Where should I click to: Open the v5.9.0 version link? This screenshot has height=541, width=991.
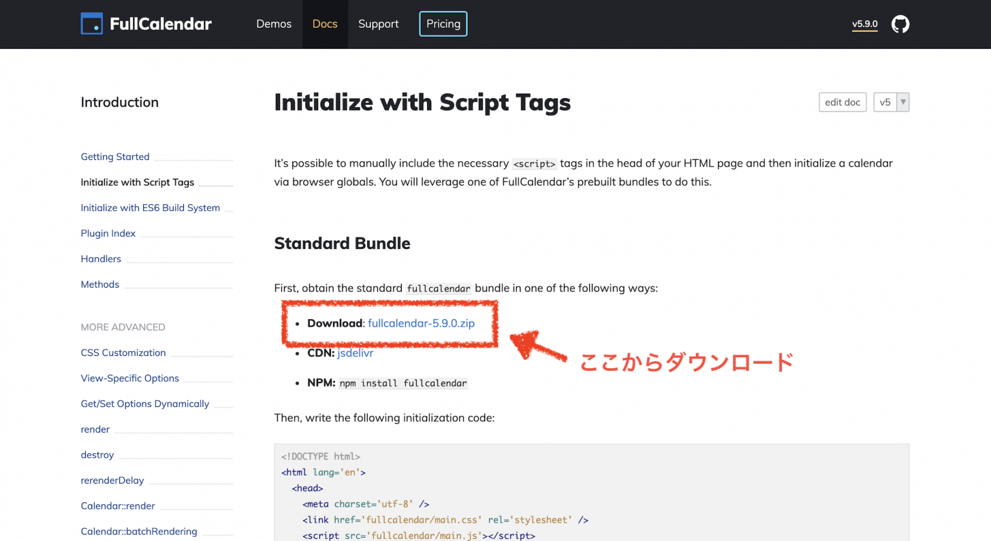click(x=865, y=24)
